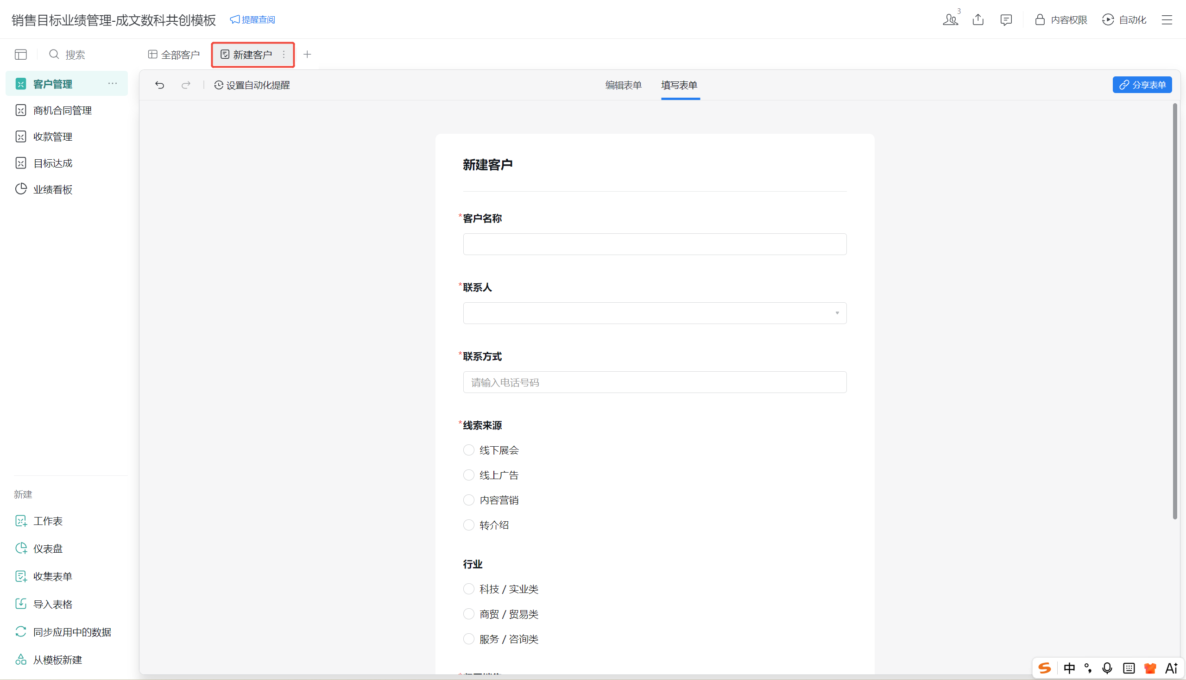Click the 分享表单 button
Image resolution: width=1186 pixels, height=680 pixels.
1142,85
